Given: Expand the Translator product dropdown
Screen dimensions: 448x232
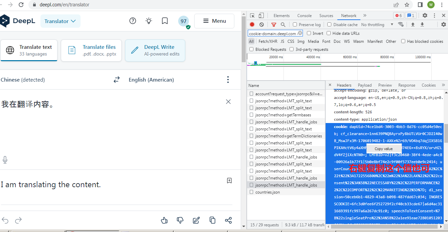Looking at the screenshot, I should coord(60,21).
